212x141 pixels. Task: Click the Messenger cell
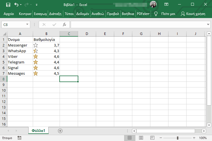tap(20, 45)
